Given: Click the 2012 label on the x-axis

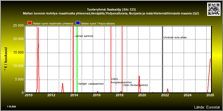Looking at the screenshot, I should pos(51,95).
